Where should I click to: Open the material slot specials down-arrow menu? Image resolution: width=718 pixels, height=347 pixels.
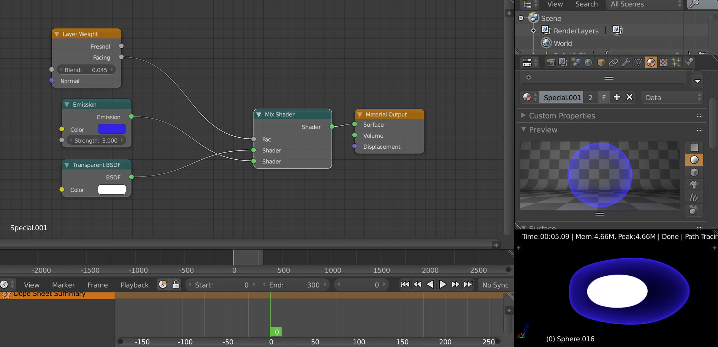coord(697,81)
